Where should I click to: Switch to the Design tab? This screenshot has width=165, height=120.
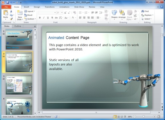coord(37,7)
